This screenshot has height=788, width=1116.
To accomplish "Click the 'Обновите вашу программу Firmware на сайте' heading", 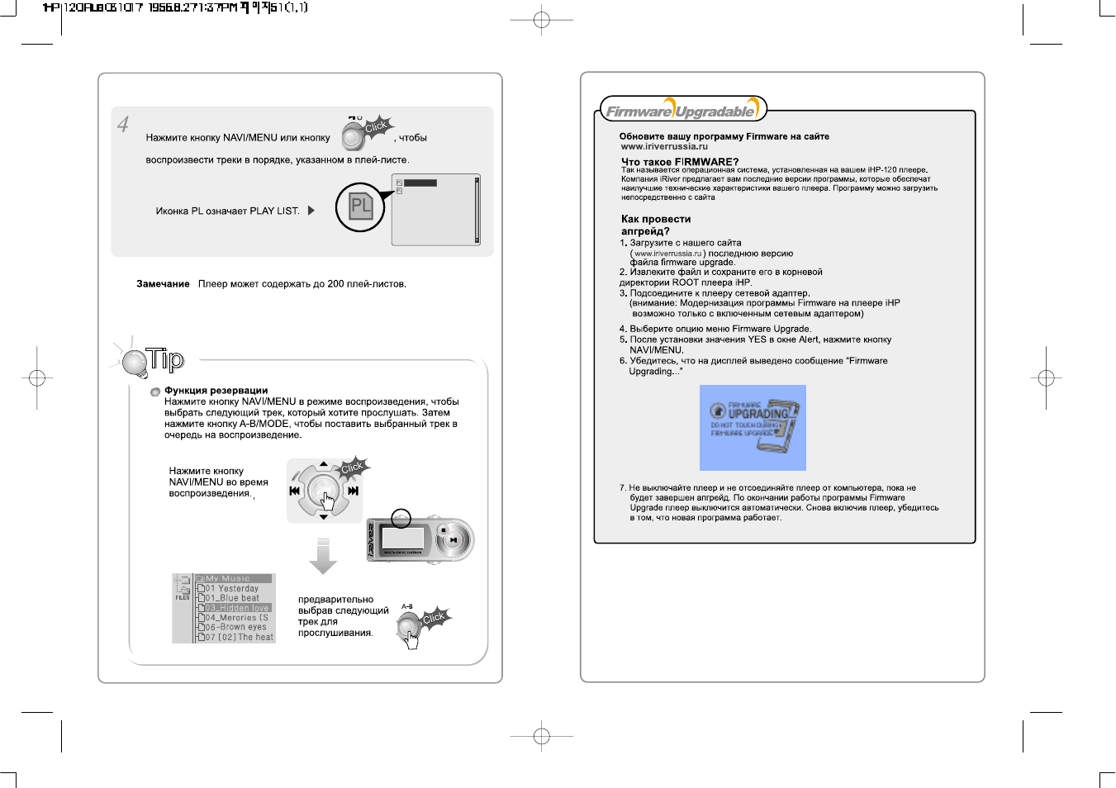I will [724, 136].
